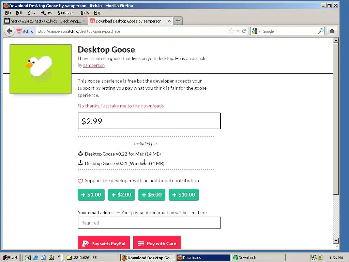Click the Show Desktop quick launch icon
Viewport: 349px width, 262px height.
[28, 258]
